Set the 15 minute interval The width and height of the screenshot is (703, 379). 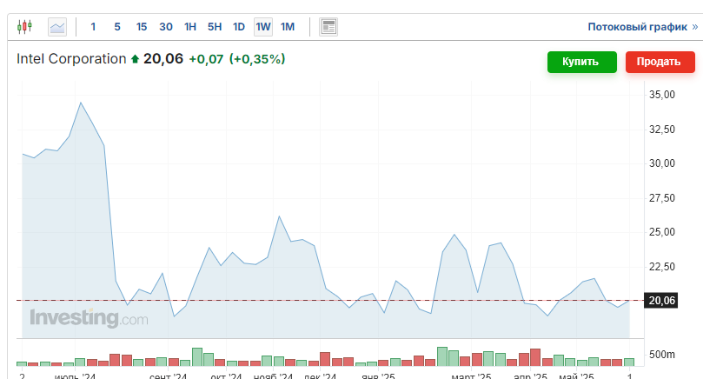tap(142, 27)
